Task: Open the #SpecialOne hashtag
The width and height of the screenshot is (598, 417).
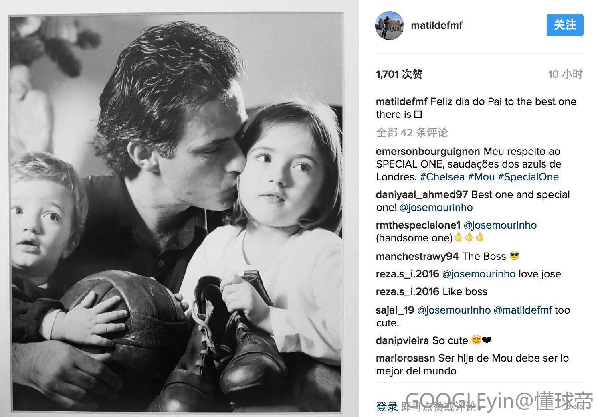Action: coord(528,177)
